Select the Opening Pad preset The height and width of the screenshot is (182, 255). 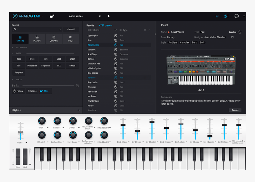pos(93,35)
